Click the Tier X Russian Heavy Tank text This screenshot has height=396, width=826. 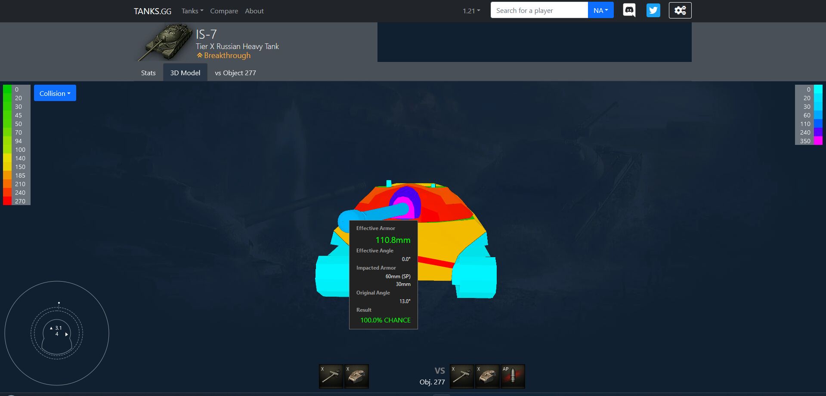pos(237,46)
